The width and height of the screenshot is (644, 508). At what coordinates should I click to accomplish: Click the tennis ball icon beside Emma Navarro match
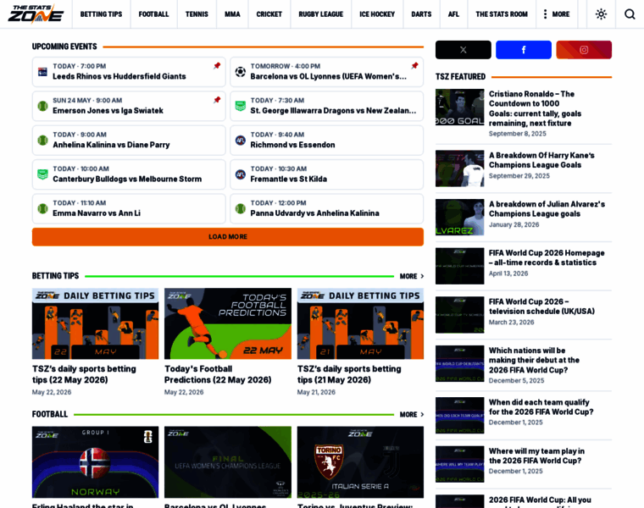42,209
